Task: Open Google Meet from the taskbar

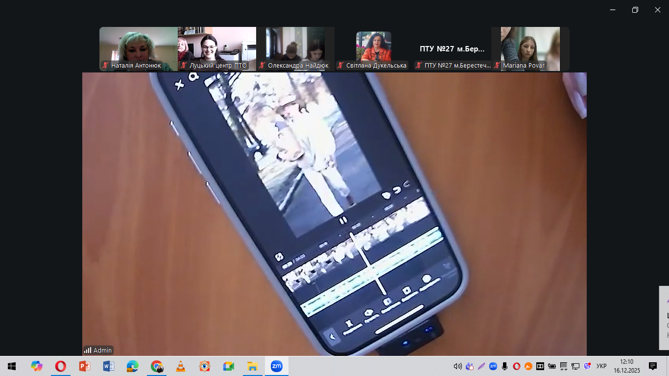Action: pos(229,366)
